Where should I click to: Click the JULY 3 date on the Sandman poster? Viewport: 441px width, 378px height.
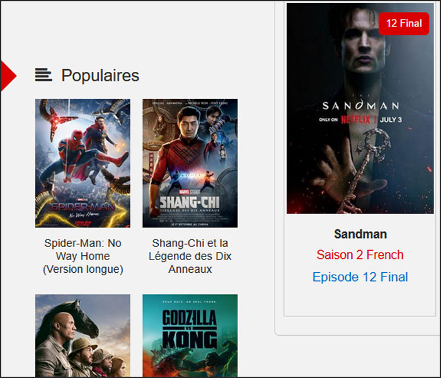391,120
